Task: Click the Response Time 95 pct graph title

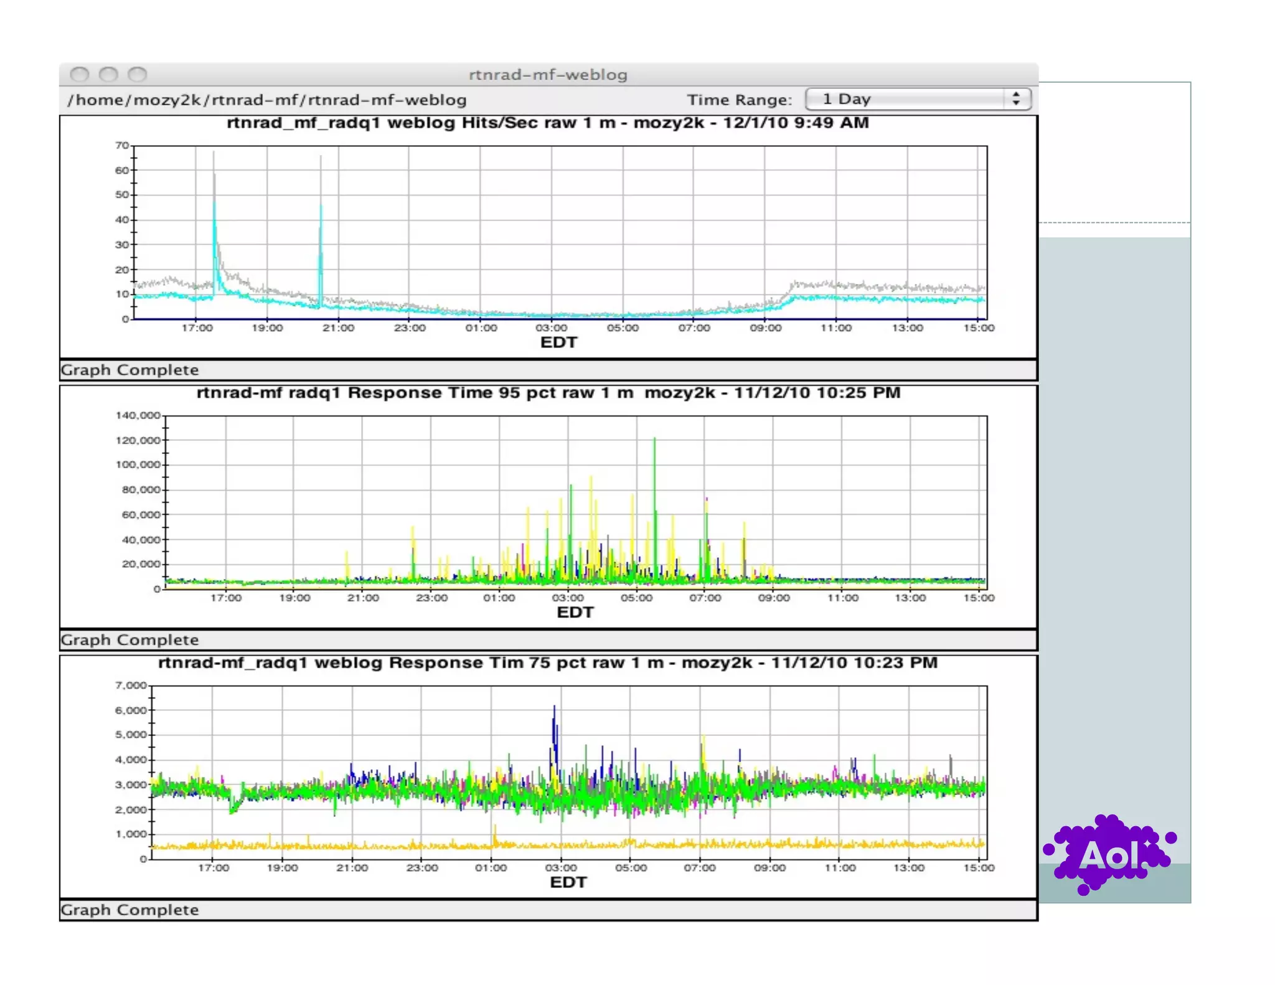Action: pyautogui.click(x=548, y=393)
